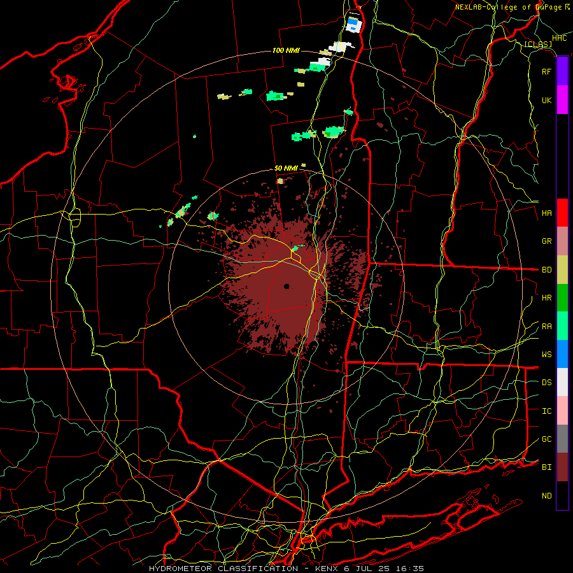
Task: Click the UK magenta legend swatch
Action: pyautogui.click(x=562, y=100)
